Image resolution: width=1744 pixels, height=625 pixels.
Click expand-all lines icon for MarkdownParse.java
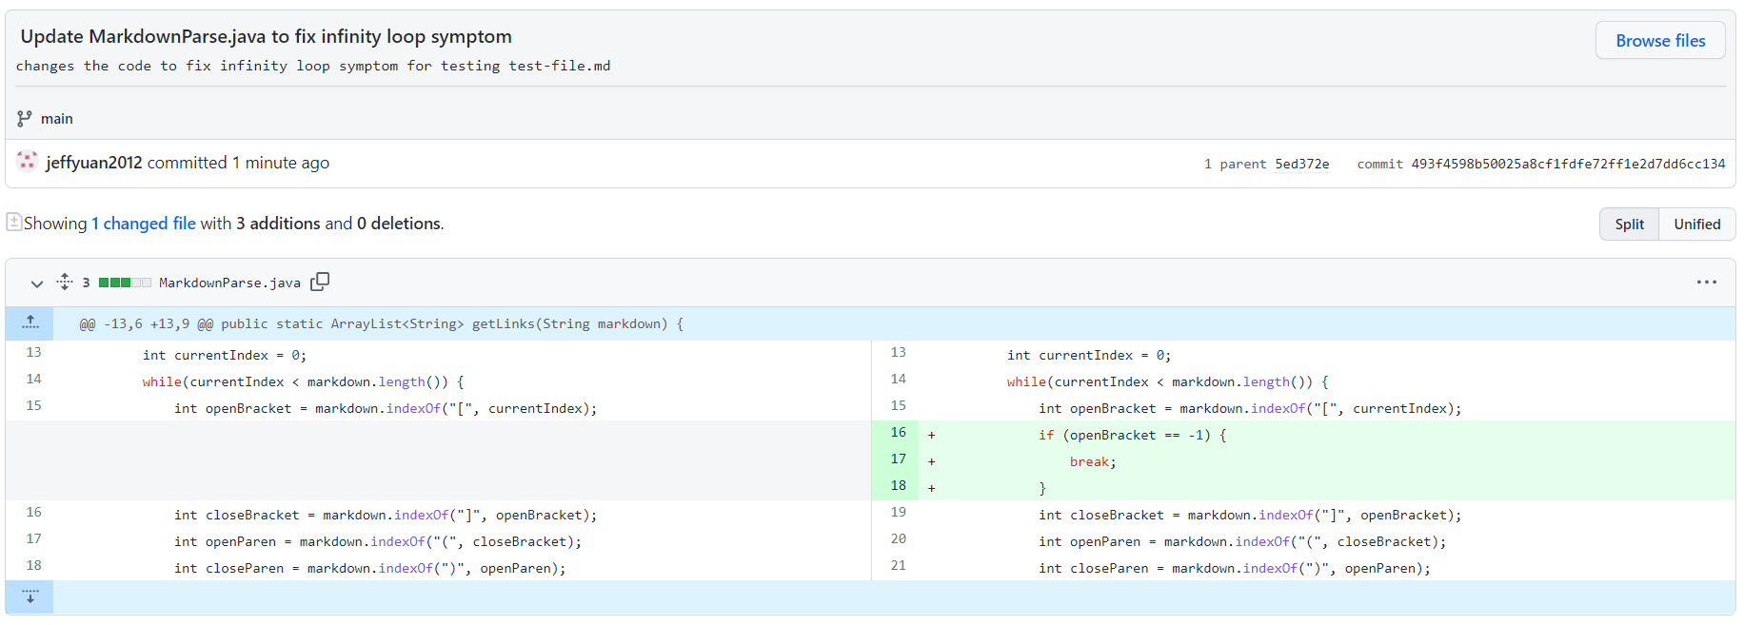coord(65,282)
